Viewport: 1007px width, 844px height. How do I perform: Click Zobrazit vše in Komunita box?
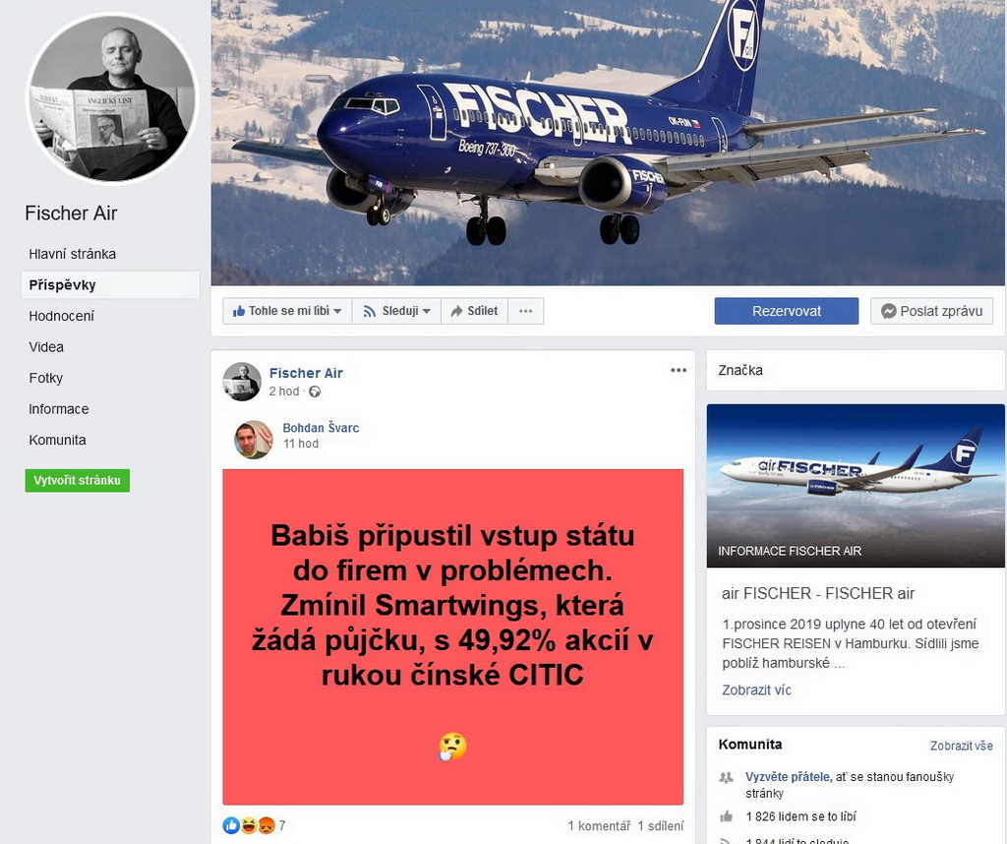(962, 746)
